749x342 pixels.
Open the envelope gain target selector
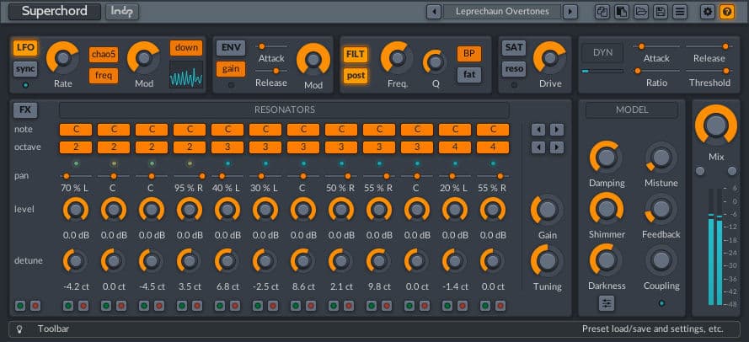coord(231,69)
